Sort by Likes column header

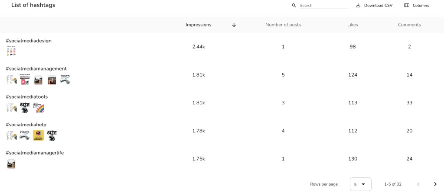click(x=353, y=25)
